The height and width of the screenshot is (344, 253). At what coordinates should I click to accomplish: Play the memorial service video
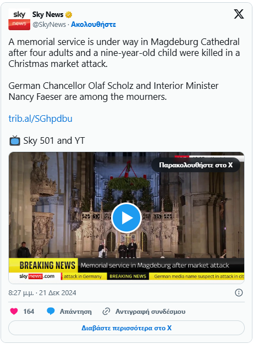tap(127, 218)
